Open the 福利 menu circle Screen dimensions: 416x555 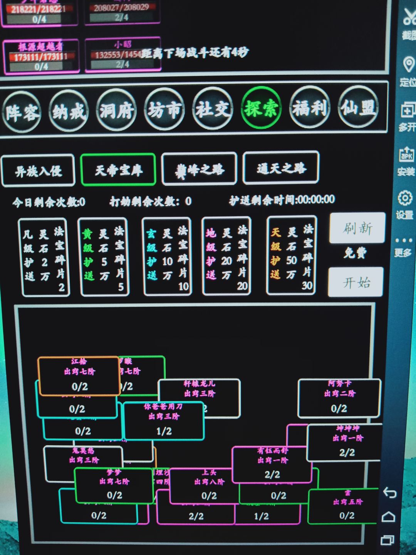coord(309,107)
